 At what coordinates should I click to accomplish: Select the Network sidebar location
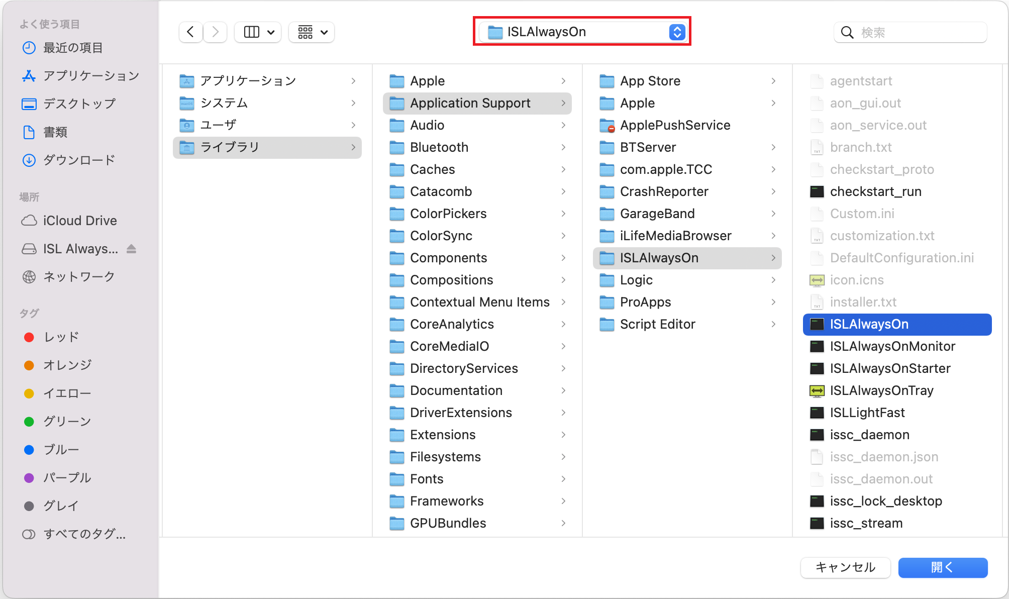tap(79, 277)
